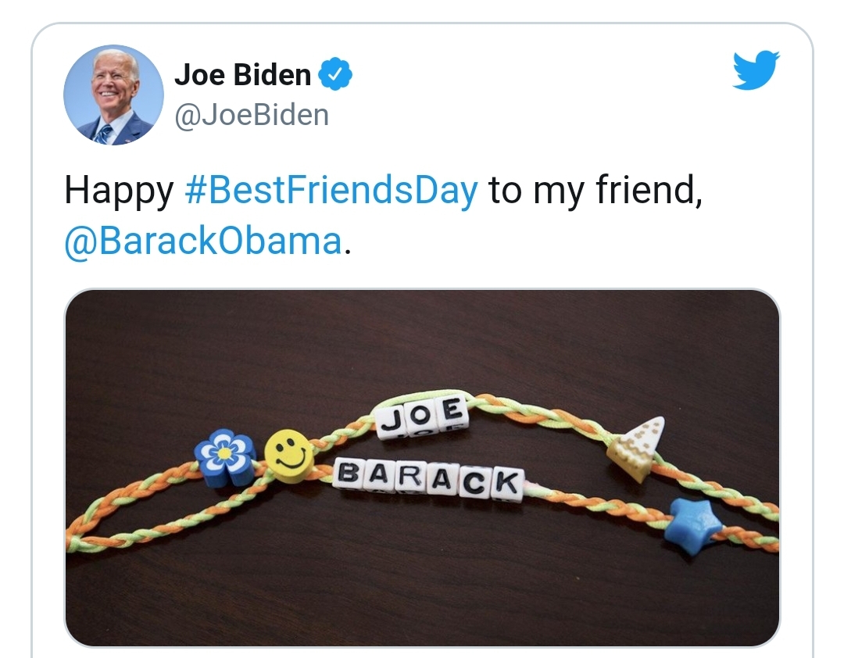This screenshot has height=658, width=844.
Task: Select the blue star bead
Action: point(692,526)
